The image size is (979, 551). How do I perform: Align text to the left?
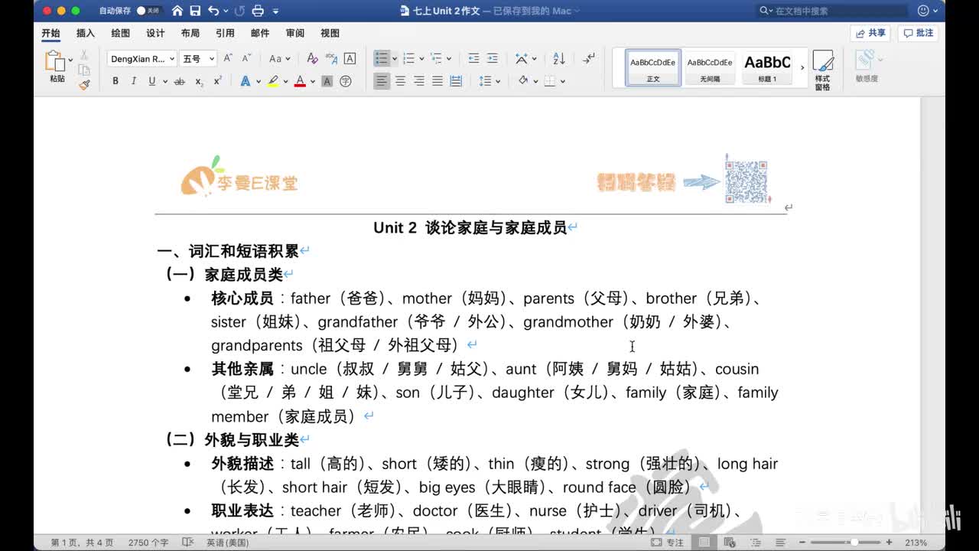(x=382, y=81)
